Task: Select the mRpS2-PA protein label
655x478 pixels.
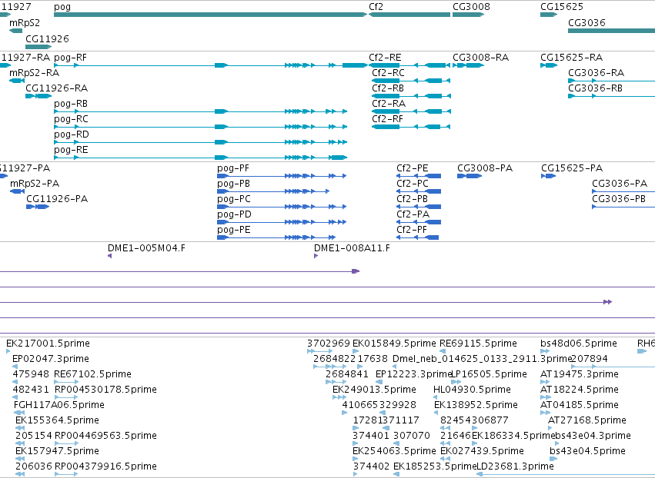Action: coord(35,184)
